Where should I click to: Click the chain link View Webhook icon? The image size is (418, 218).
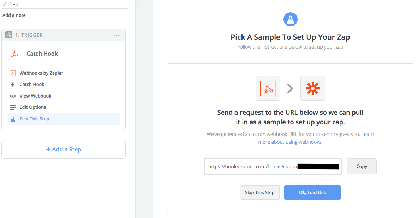12,96
